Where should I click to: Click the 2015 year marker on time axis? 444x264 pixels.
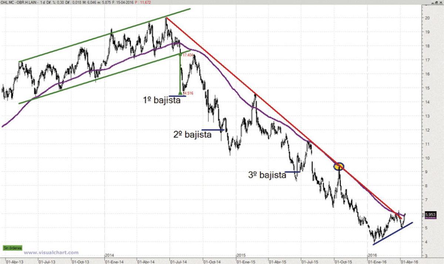coord(241,255)
